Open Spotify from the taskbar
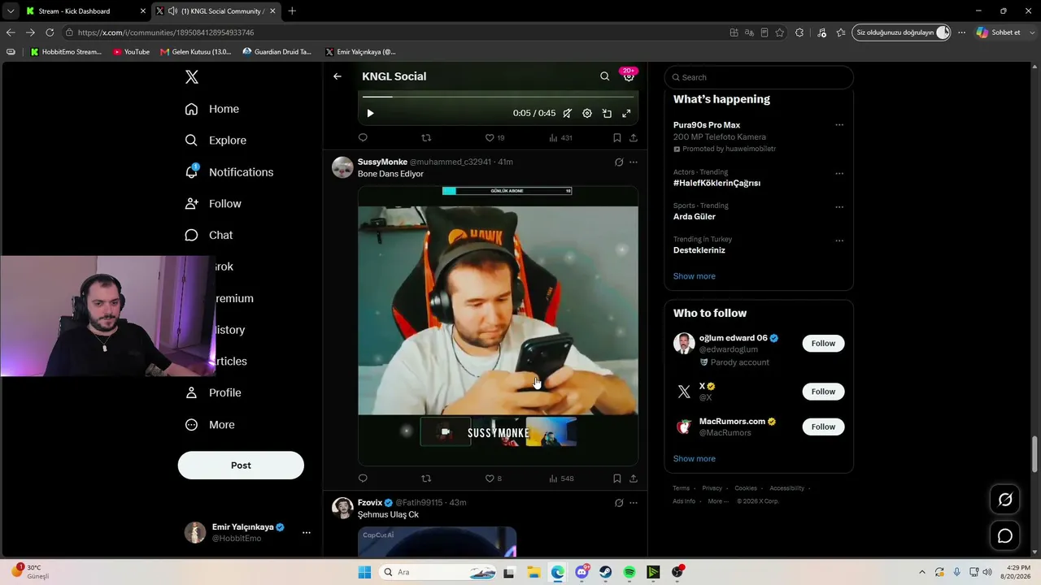Image resolution: width=1041 pixels, height=585 pixels. 629,572
